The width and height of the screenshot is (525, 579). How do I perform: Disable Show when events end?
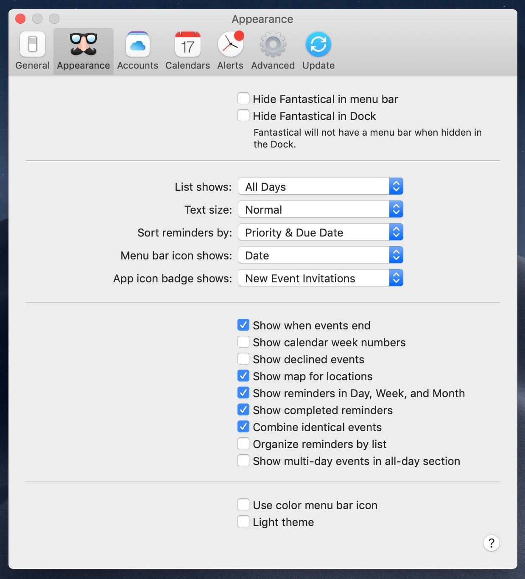[x=243, y=325]
